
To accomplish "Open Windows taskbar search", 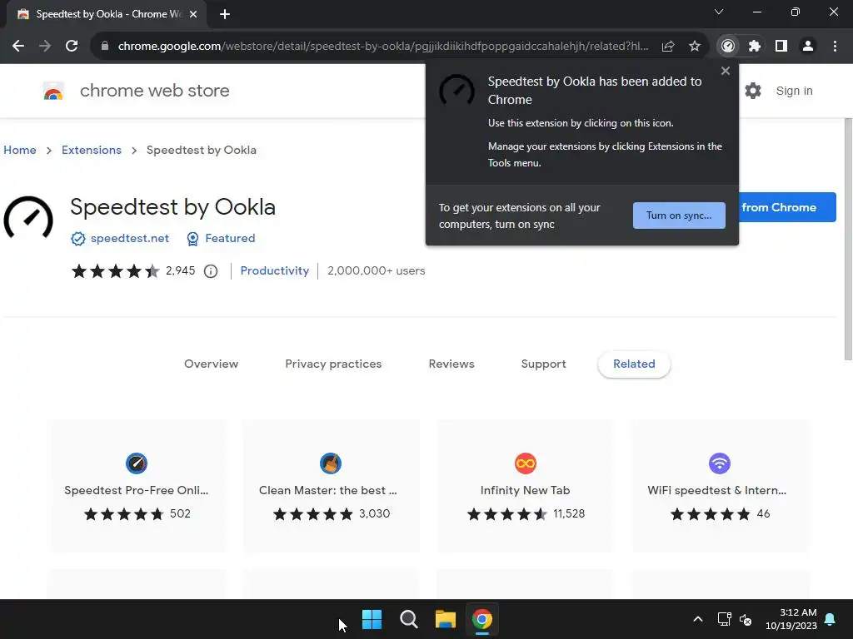I will (x=408, y=619).
